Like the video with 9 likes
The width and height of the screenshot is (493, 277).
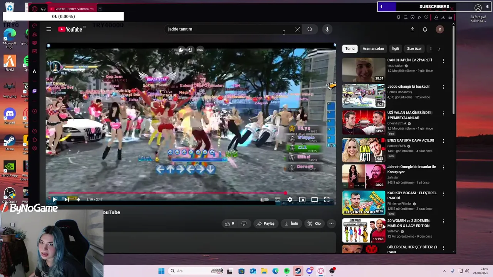pyautogui.click(x=230, y=224)
